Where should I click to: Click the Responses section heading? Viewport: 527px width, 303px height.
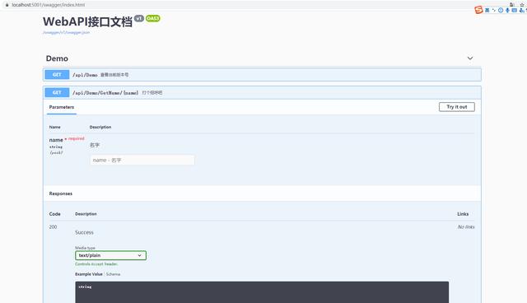coord(60,193)
